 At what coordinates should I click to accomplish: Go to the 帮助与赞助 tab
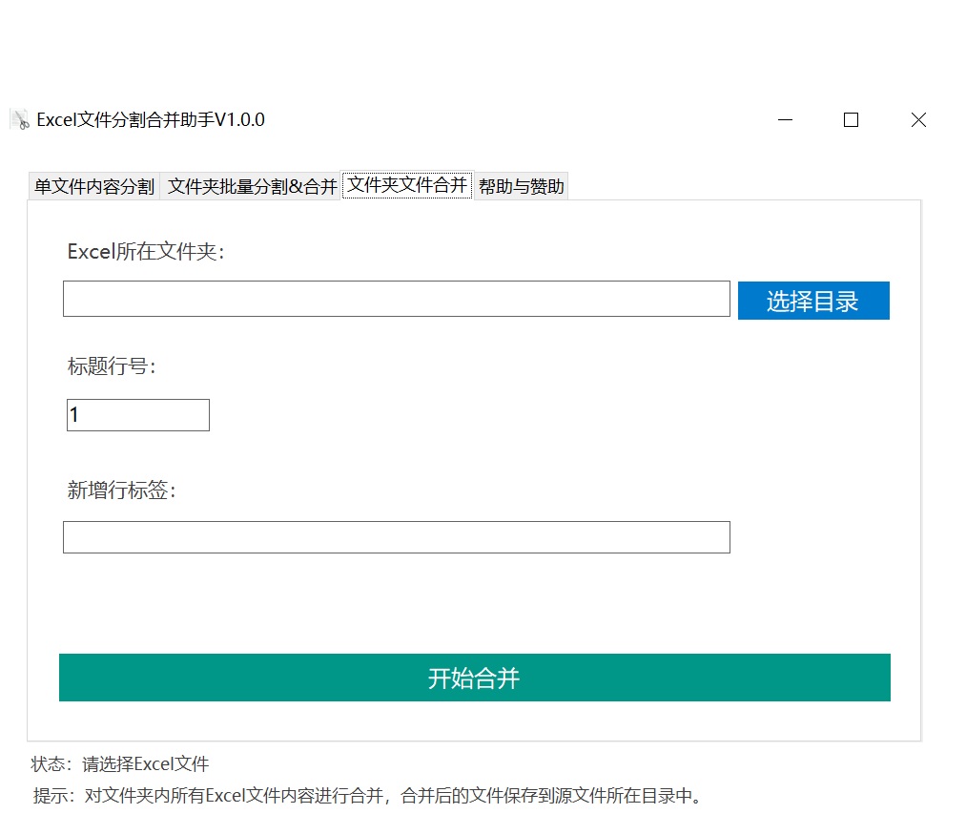(521, 186)
